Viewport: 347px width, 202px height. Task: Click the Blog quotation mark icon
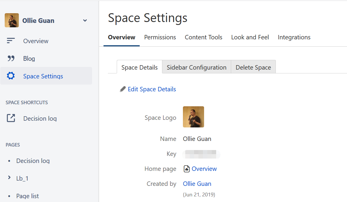click(11, 58)
